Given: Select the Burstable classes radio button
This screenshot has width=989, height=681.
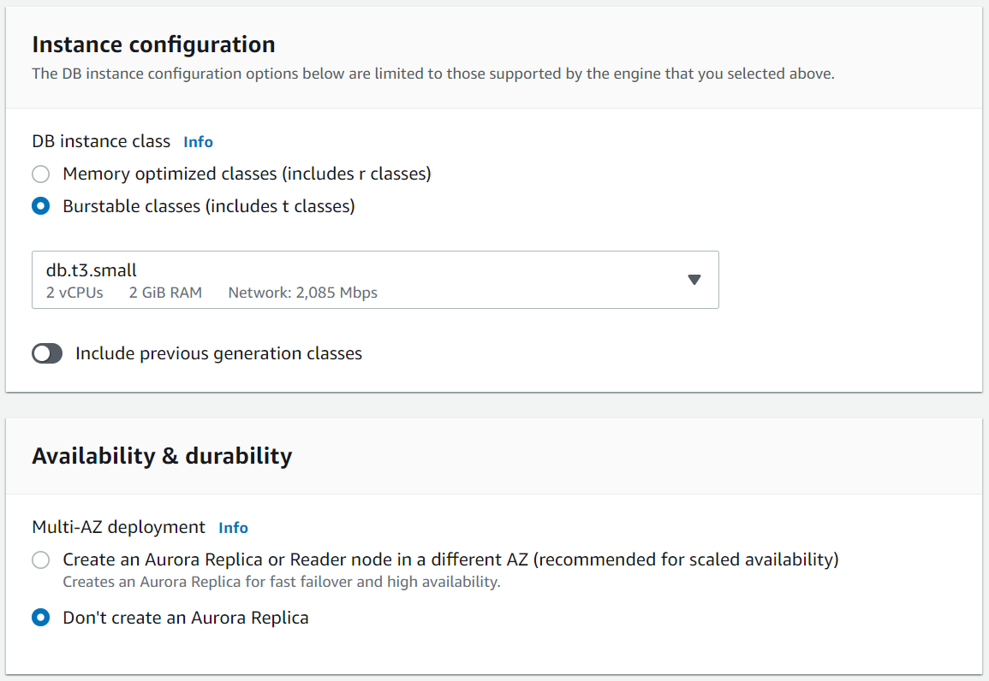Looking at the screenshot, I should pyautogui.click(x=40, y=207).
